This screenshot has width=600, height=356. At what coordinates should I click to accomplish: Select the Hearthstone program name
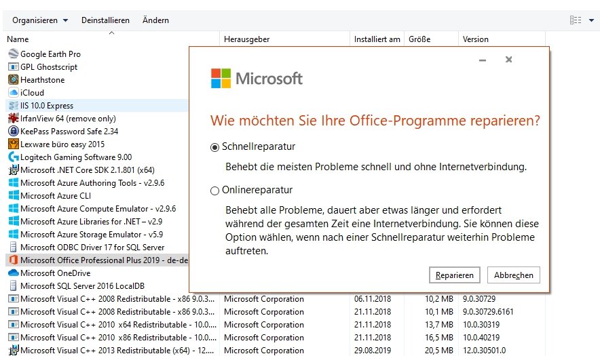pos(43,80)
